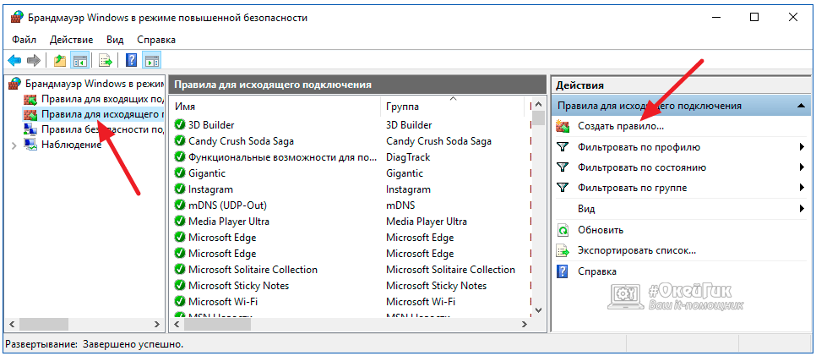Click Фильтровать по группе action

coord(633,188)
